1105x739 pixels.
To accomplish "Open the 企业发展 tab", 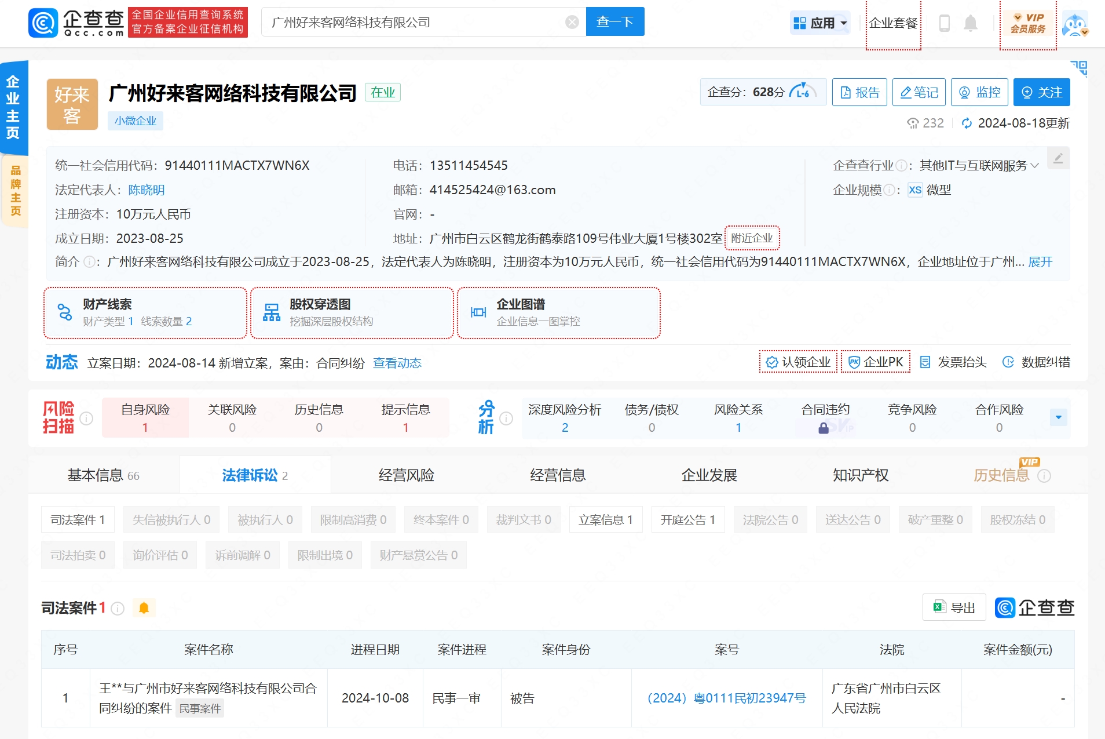I will pyautogui.click(x=709, y=476).
